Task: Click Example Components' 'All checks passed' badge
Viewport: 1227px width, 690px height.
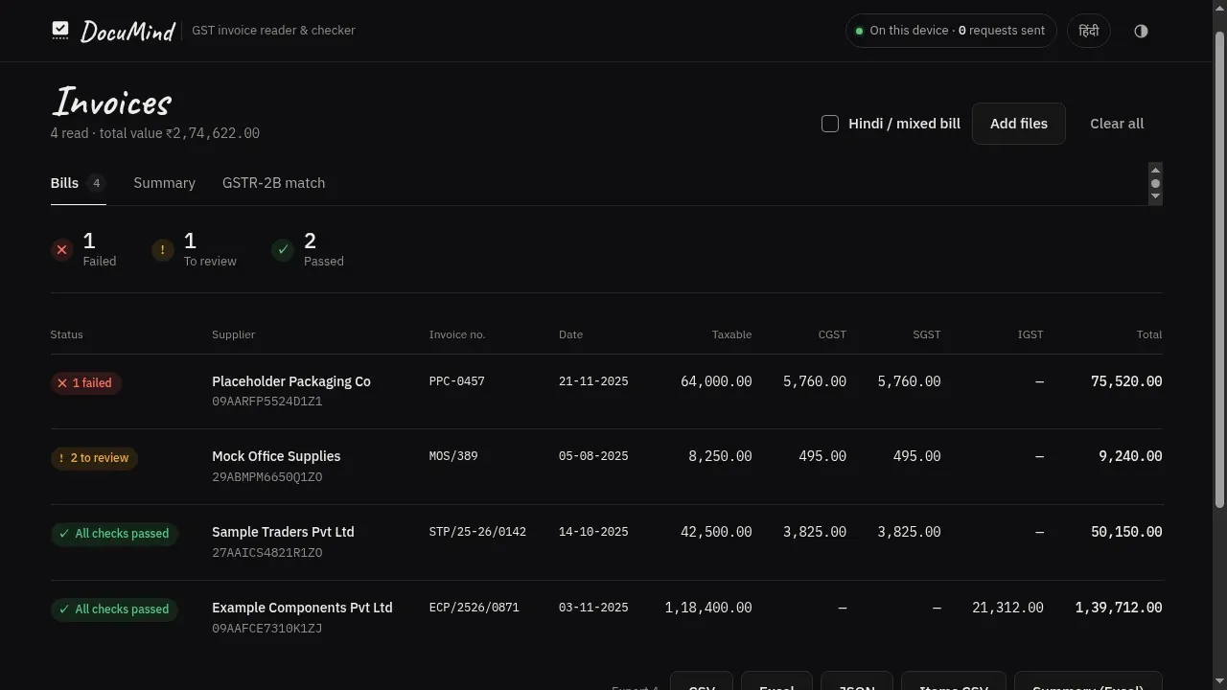Action: coord(114,609)
